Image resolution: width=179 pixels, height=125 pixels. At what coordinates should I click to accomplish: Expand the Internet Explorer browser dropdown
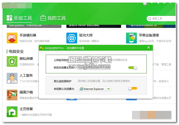pos(94,89)
